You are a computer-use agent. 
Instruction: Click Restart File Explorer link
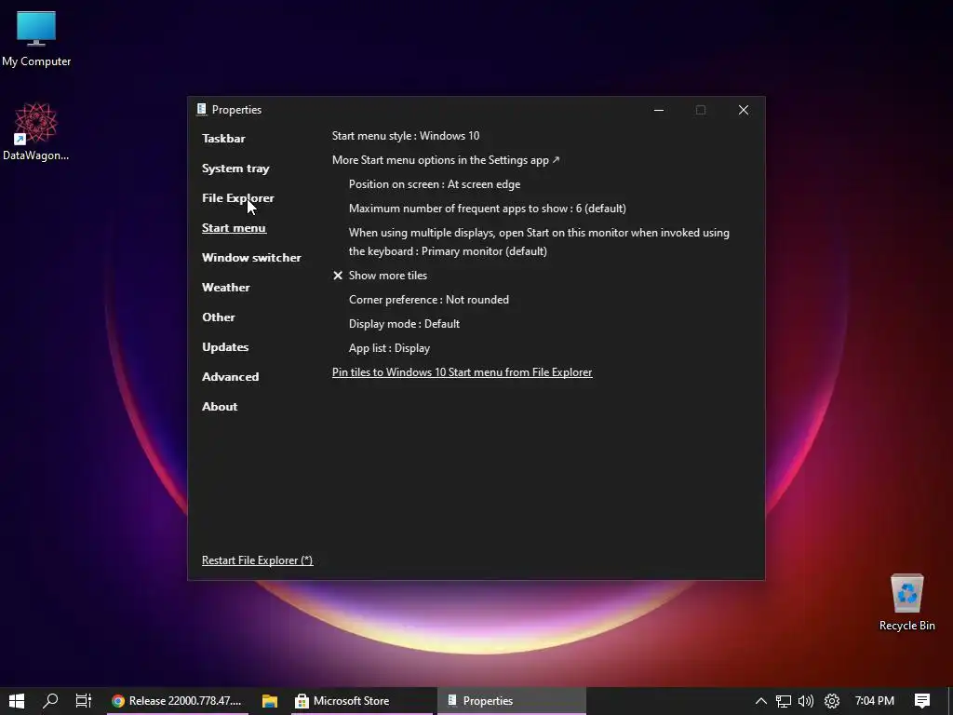257,560
